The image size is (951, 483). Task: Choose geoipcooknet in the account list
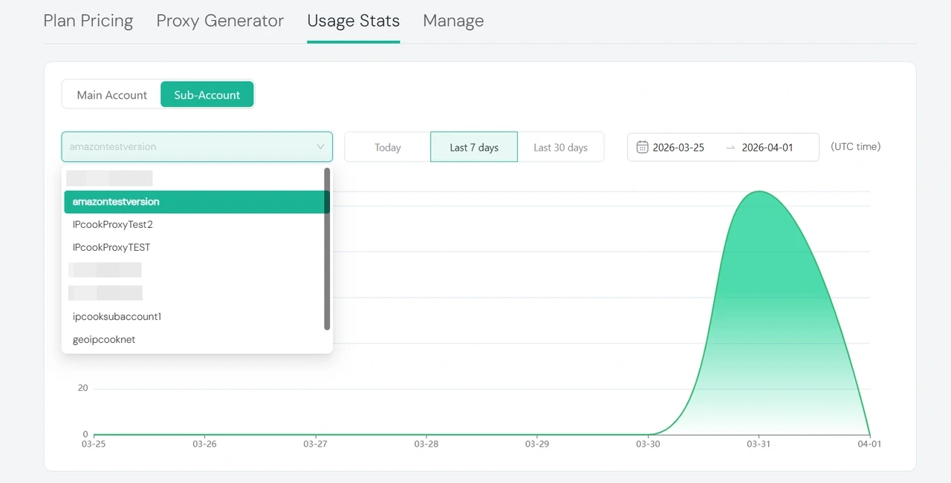tap(103, 339)
